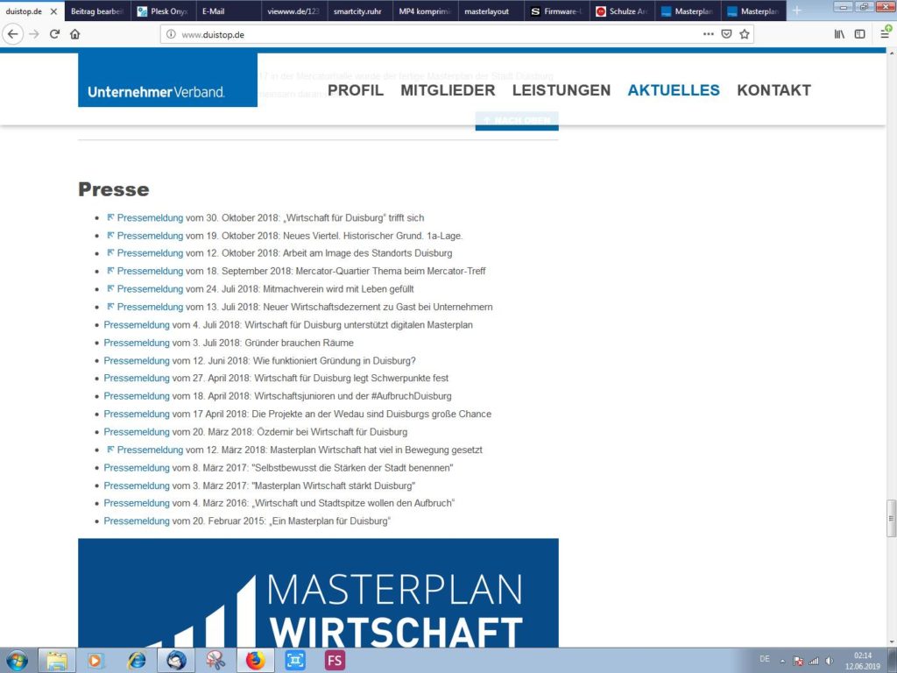Switch to the Firmware tab
The width and height of the screenshot is (897, 673).
pos(556,11)
